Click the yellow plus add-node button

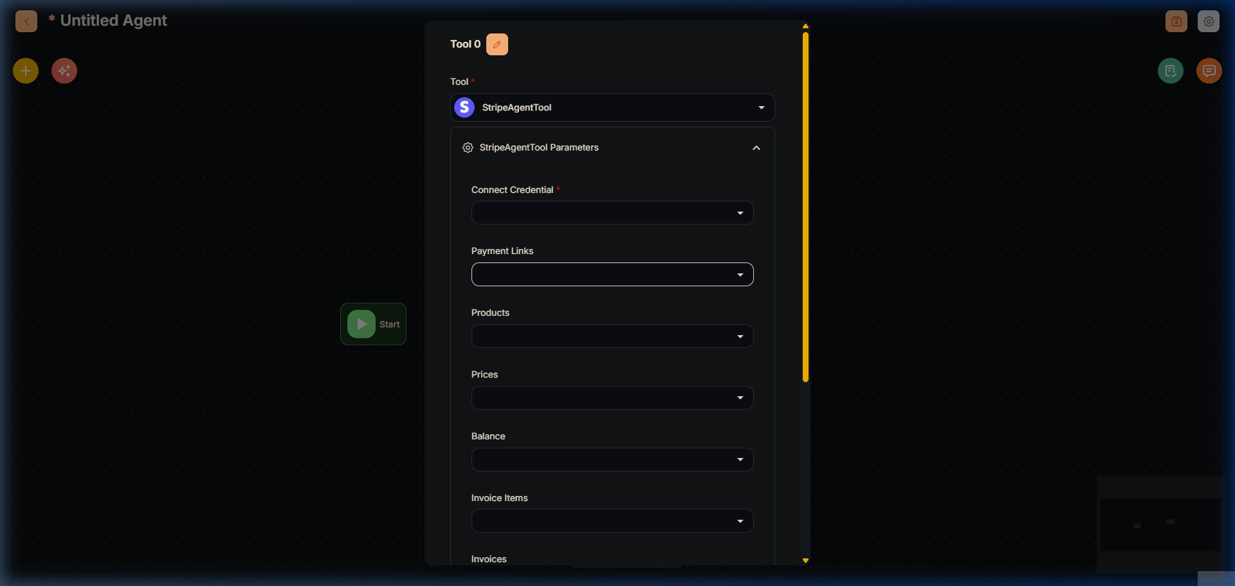coord(26,71)
